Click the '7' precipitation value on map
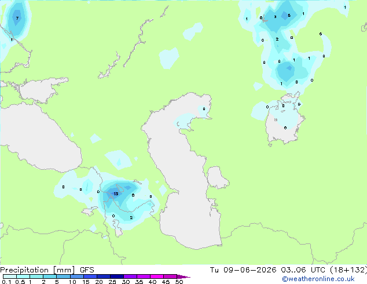Viewport: 367px width, 284px height. coord(17,18)
